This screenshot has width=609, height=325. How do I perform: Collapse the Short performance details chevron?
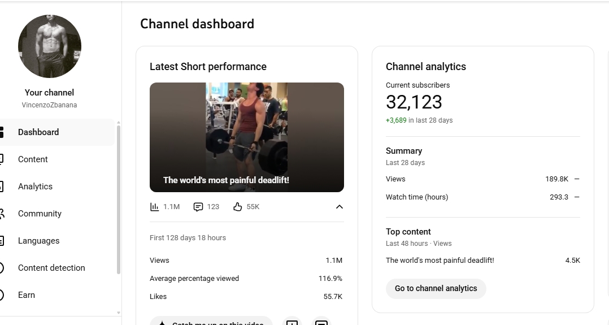point(339,207)
